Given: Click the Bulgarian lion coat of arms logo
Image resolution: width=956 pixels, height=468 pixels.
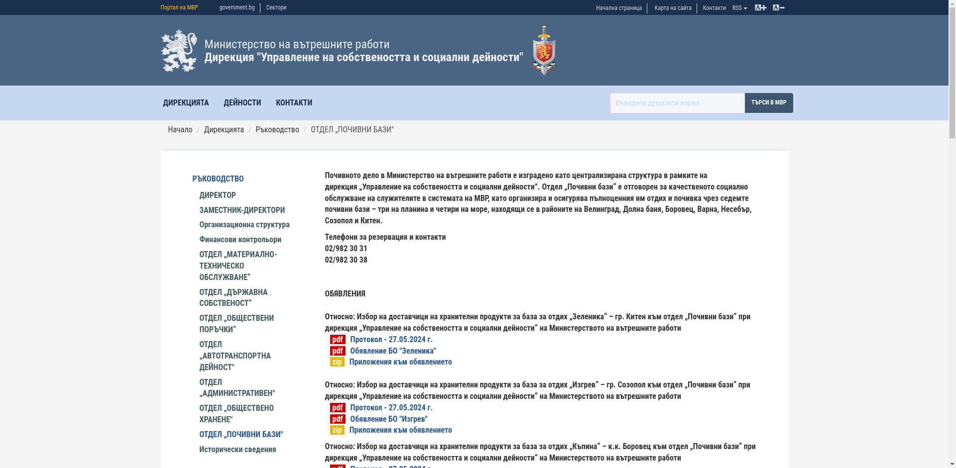Looking at the screenshot, I should pos(179,50).
